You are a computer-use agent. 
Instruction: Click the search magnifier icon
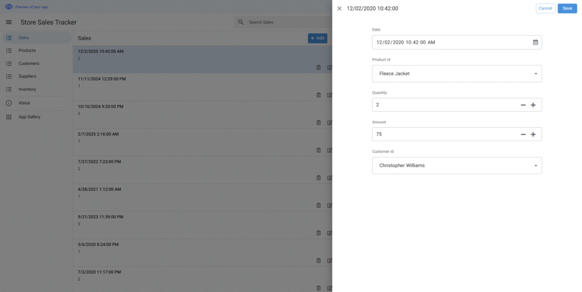coord(241,22)
